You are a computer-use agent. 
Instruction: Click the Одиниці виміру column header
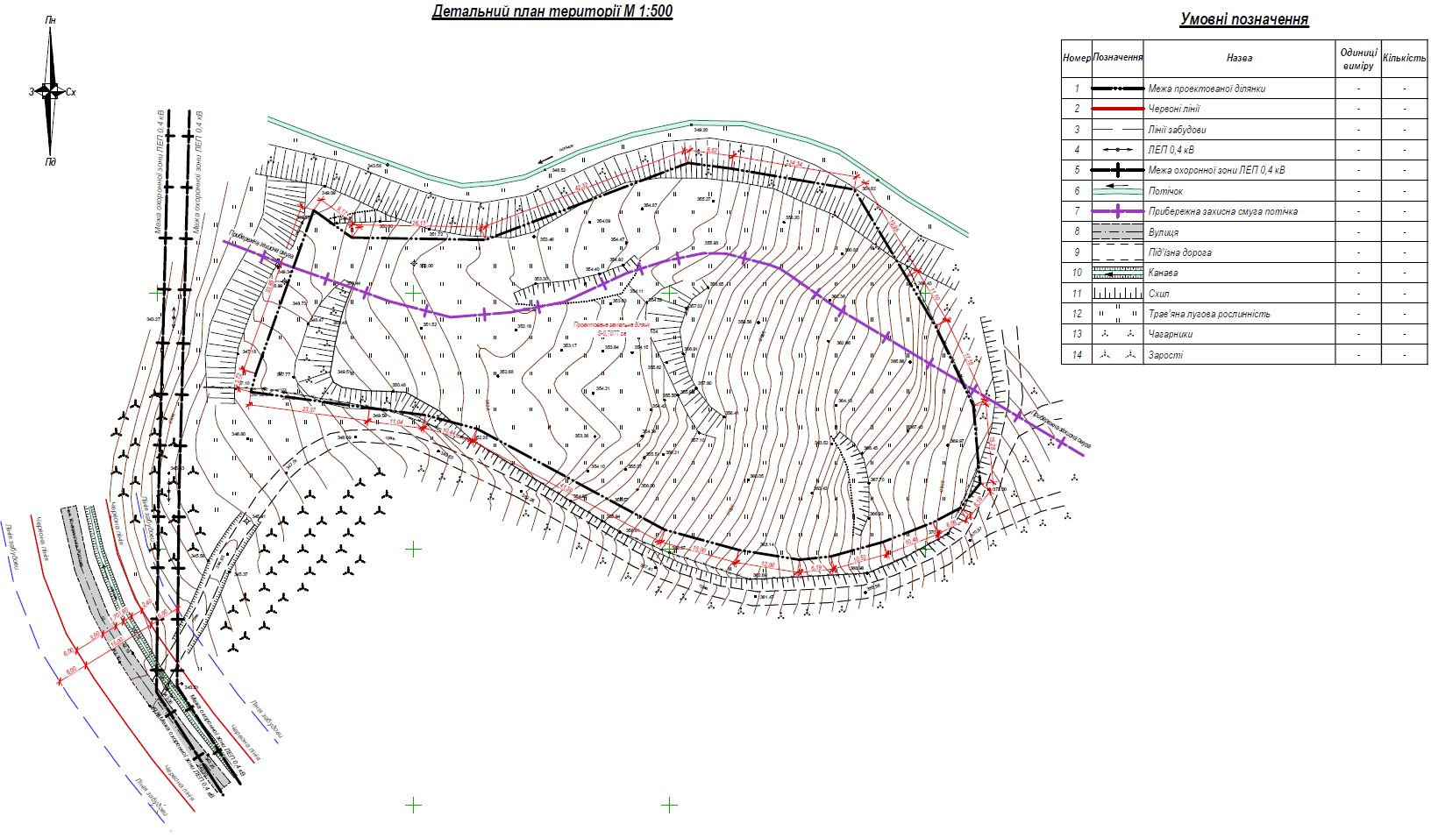(x=1357, y=59)
